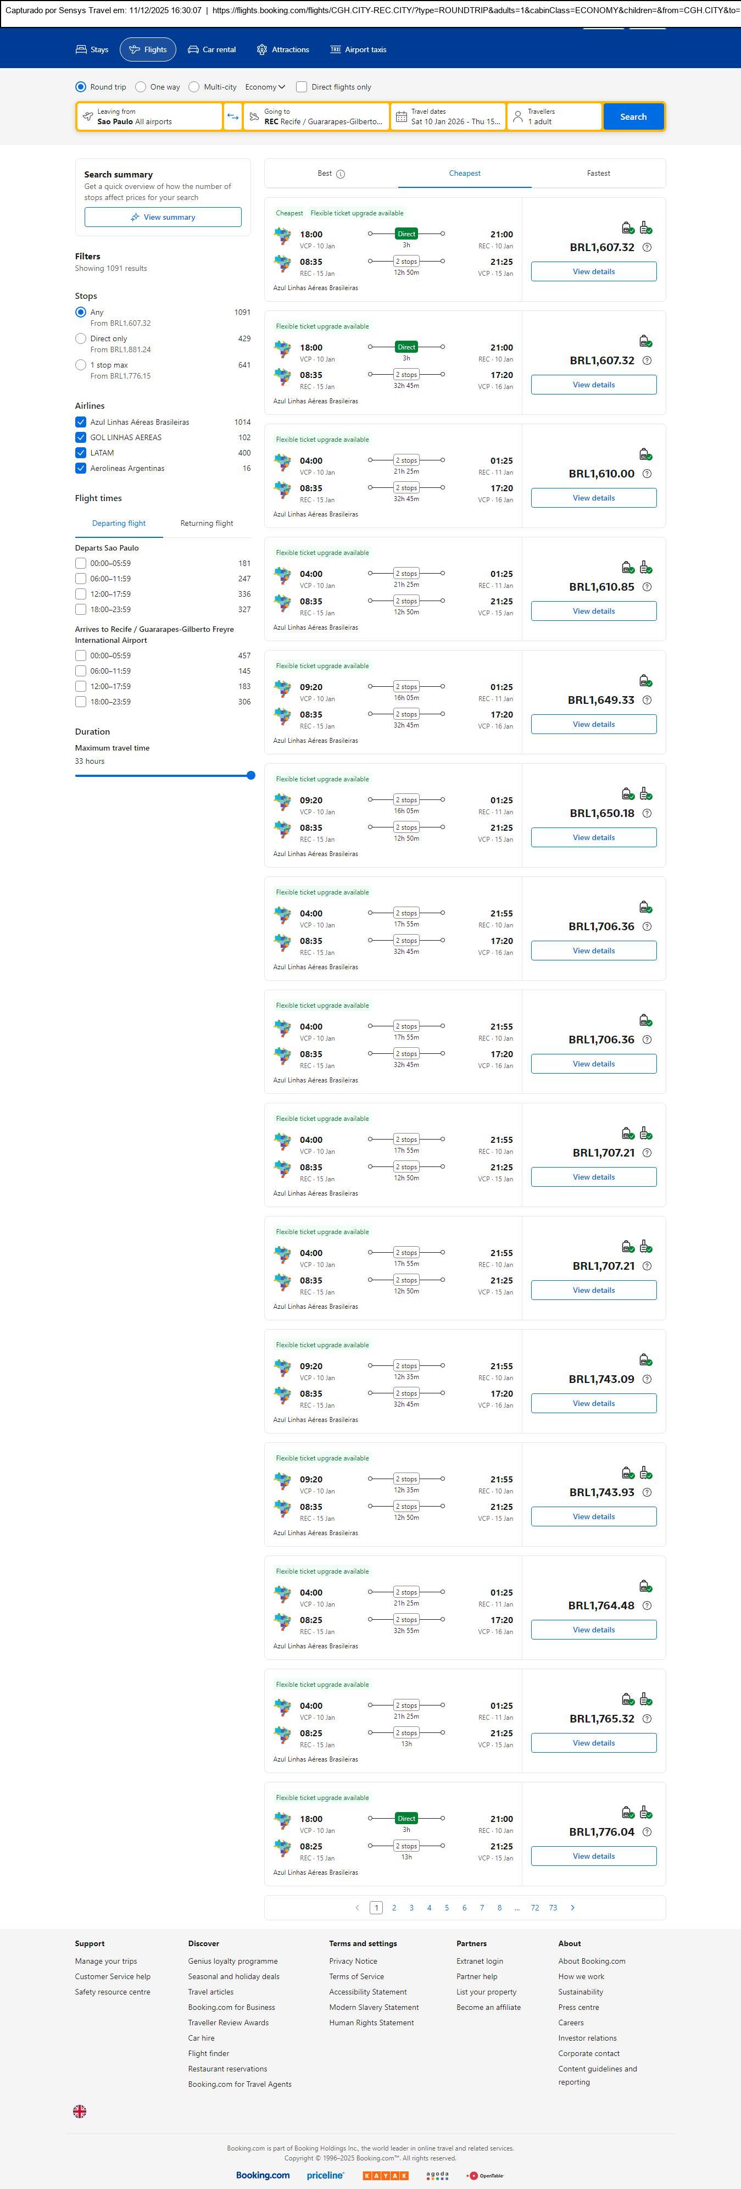This screenshot has width=741, height=2189.
Task: Click the calendar icon in Travel dates field
Action: pos(401,116)
